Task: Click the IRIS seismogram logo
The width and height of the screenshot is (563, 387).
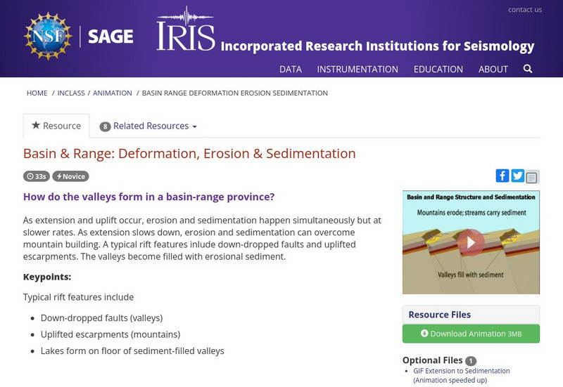Action: point(186,29)
